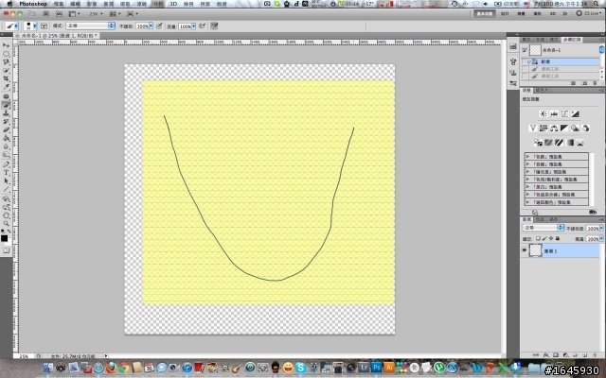Viewport: 606px width, 378px height.
Task: Select the Elliptical Marquee tool
Action: point(7,54)
